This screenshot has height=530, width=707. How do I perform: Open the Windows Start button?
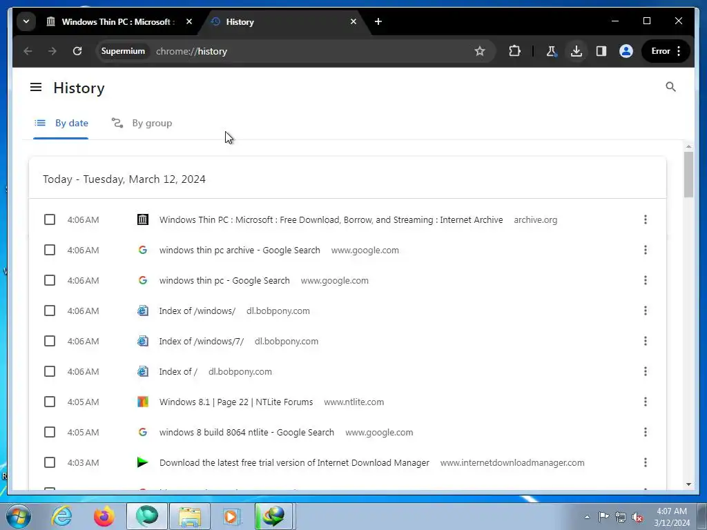18,516
